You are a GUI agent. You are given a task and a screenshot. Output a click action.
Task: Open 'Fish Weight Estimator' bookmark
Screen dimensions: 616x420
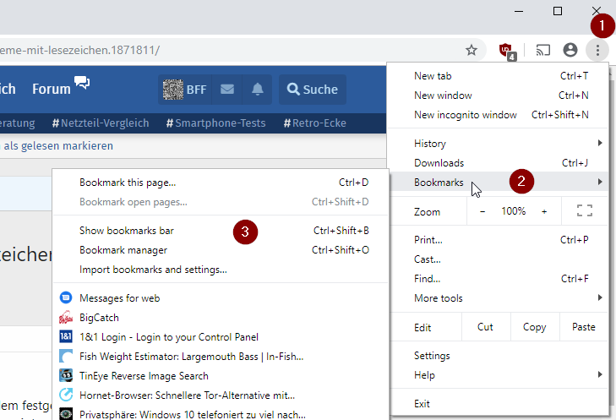(x=221, y=357)
